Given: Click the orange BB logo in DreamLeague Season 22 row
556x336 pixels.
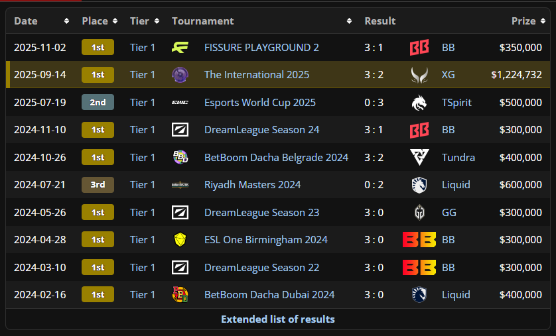Looking at the screenshot, I should point(419,267).
